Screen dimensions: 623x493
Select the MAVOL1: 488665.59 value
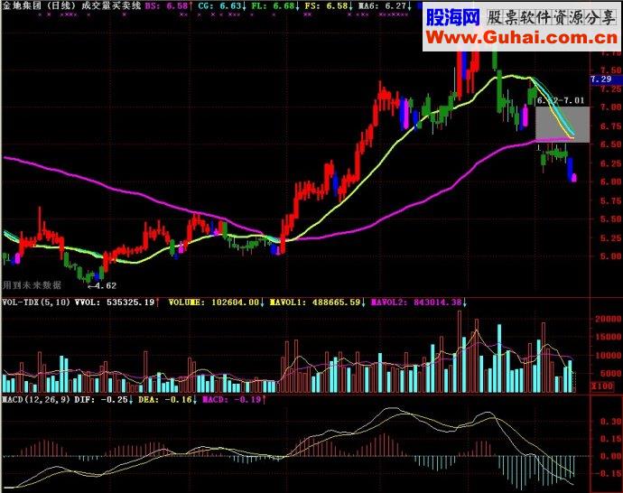tap(315, 302)
